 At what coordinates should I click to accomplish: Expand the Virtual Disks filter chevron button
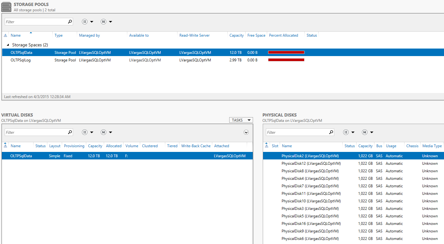click(246, 132)
